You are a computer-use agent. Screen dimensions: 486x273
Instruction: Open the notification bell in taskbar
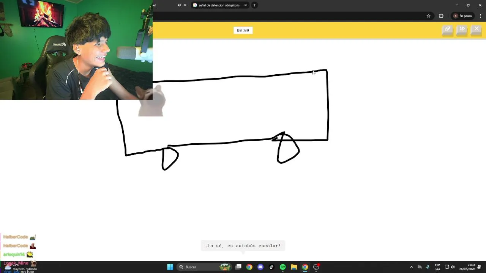click(x=480, y=267)
